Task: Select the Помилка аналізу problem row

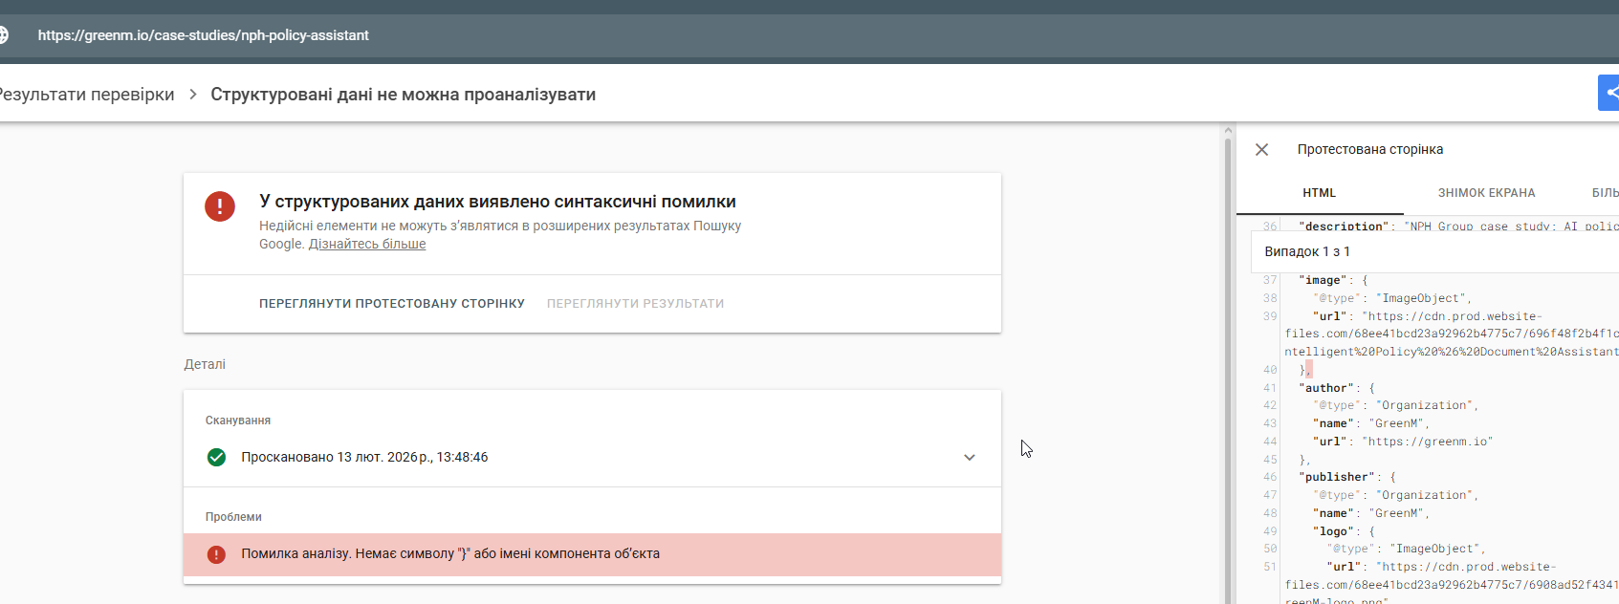Action: click(x=592, y=554)
